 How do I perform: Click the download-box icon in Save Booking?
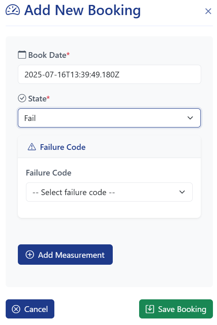tap(150, 309)
